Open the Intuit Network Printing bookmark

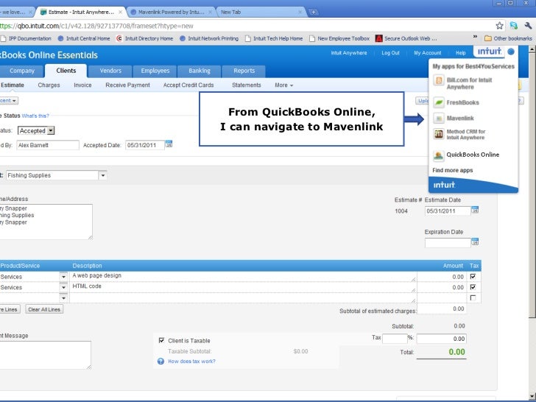click(209, 38)
